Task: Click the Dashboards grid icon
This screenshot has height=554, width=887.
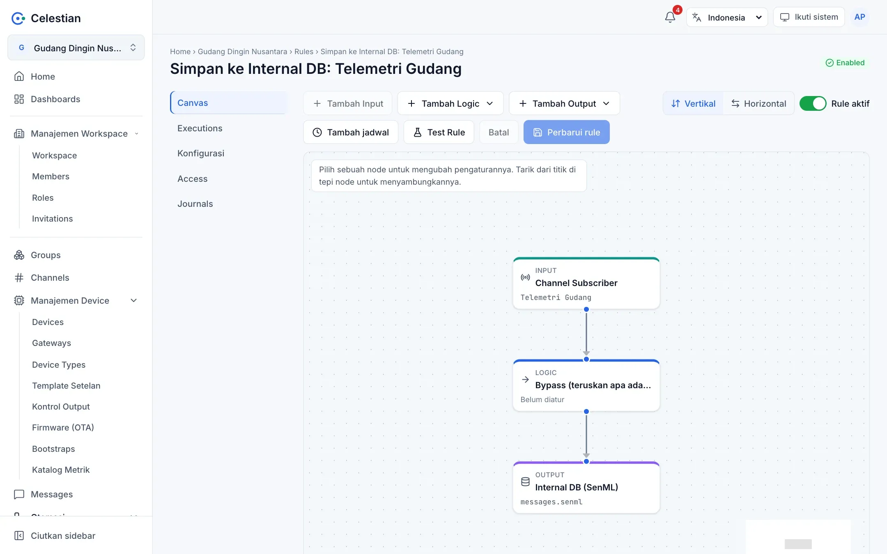Action: pos(19,99)
